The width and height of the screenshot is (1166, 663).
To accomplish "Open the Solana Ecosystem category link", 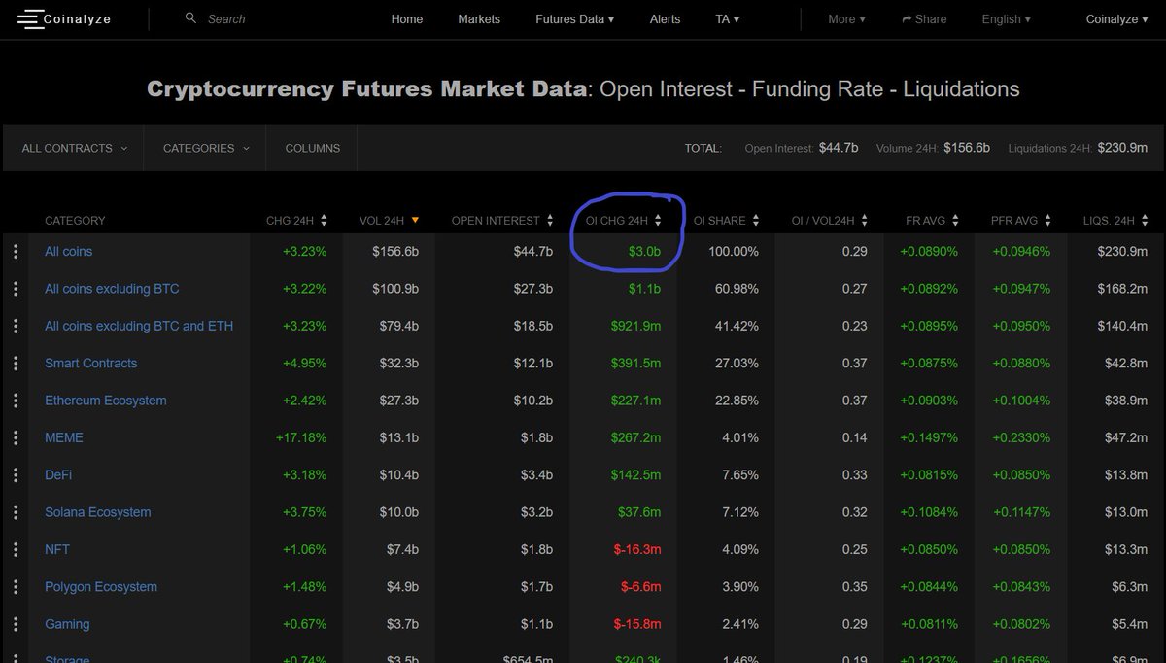I will click(x=97, y=512).
